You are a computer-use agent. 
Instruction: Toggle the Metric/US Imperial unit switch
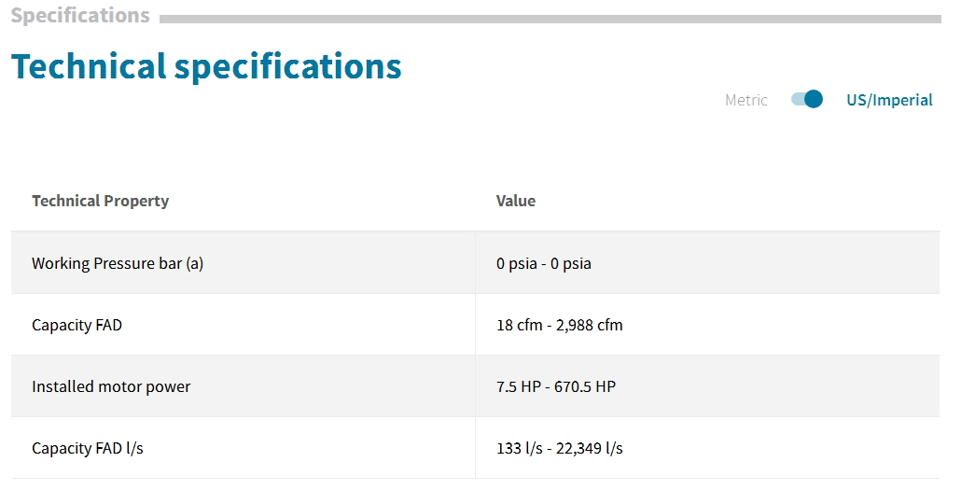pos(806,100)
